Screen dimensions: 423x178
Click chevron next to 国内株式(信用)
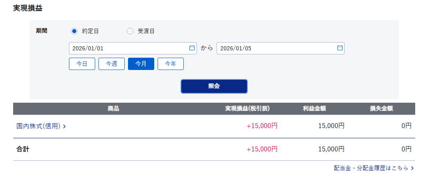click(x=64, y=126)
